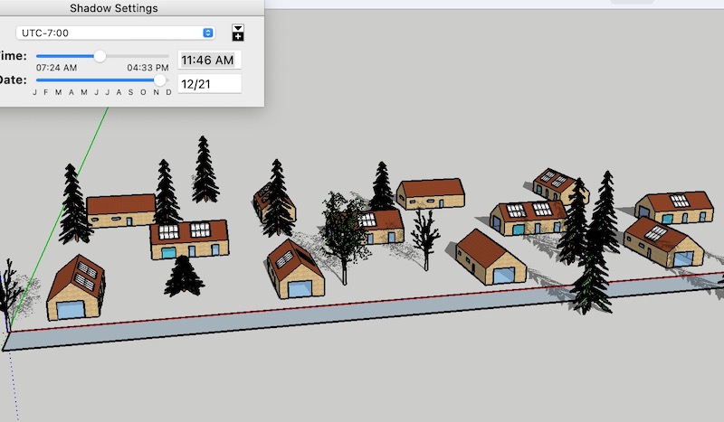
Task: Select the leafy green deciduous tree
Action: (344, 235)
